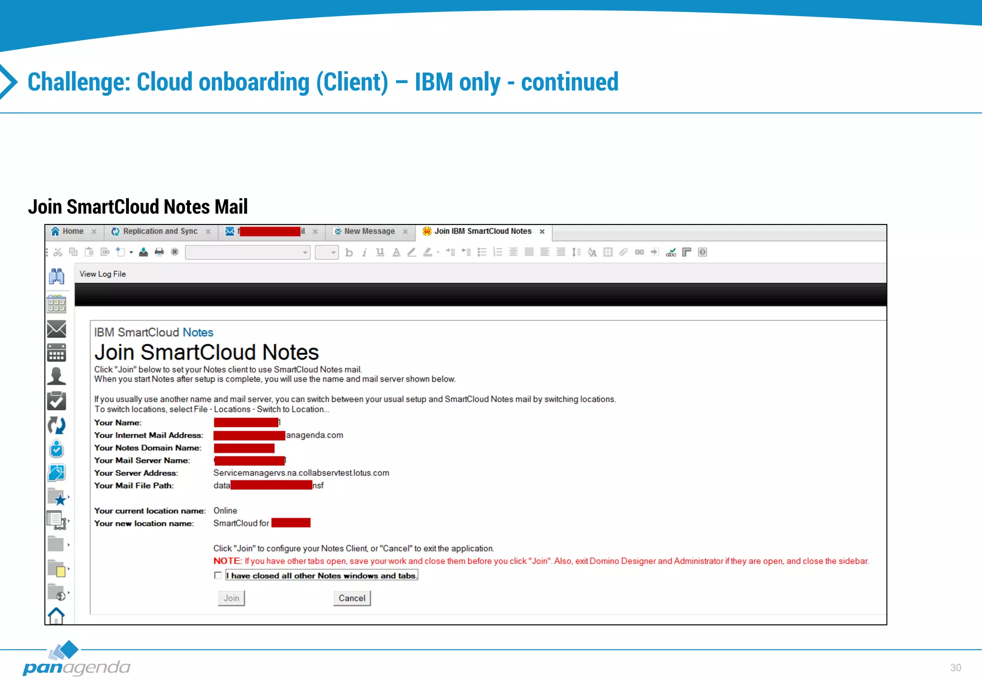Click the Join button
The image size is (982, 680).
(x=231, y=598)
